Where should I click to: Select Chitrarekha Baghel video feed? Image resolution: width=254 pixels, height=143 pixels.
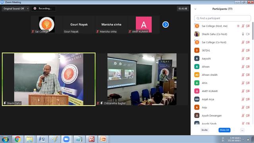pos(142,79)
